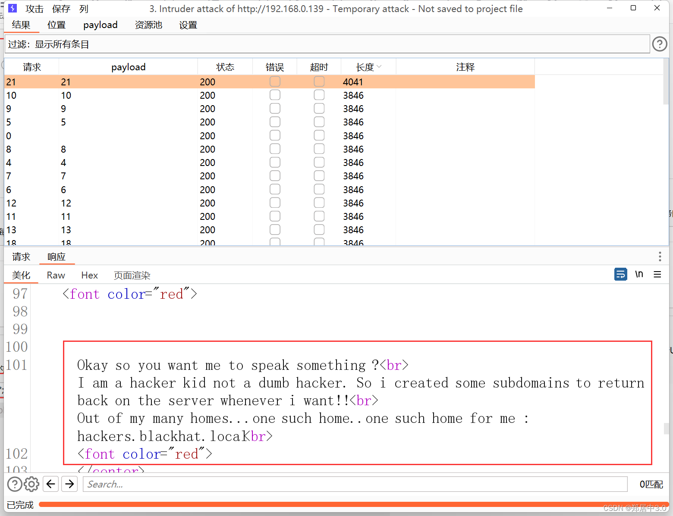Click response line number 101
Screen dimensions: 673x516
coord(17,365)
